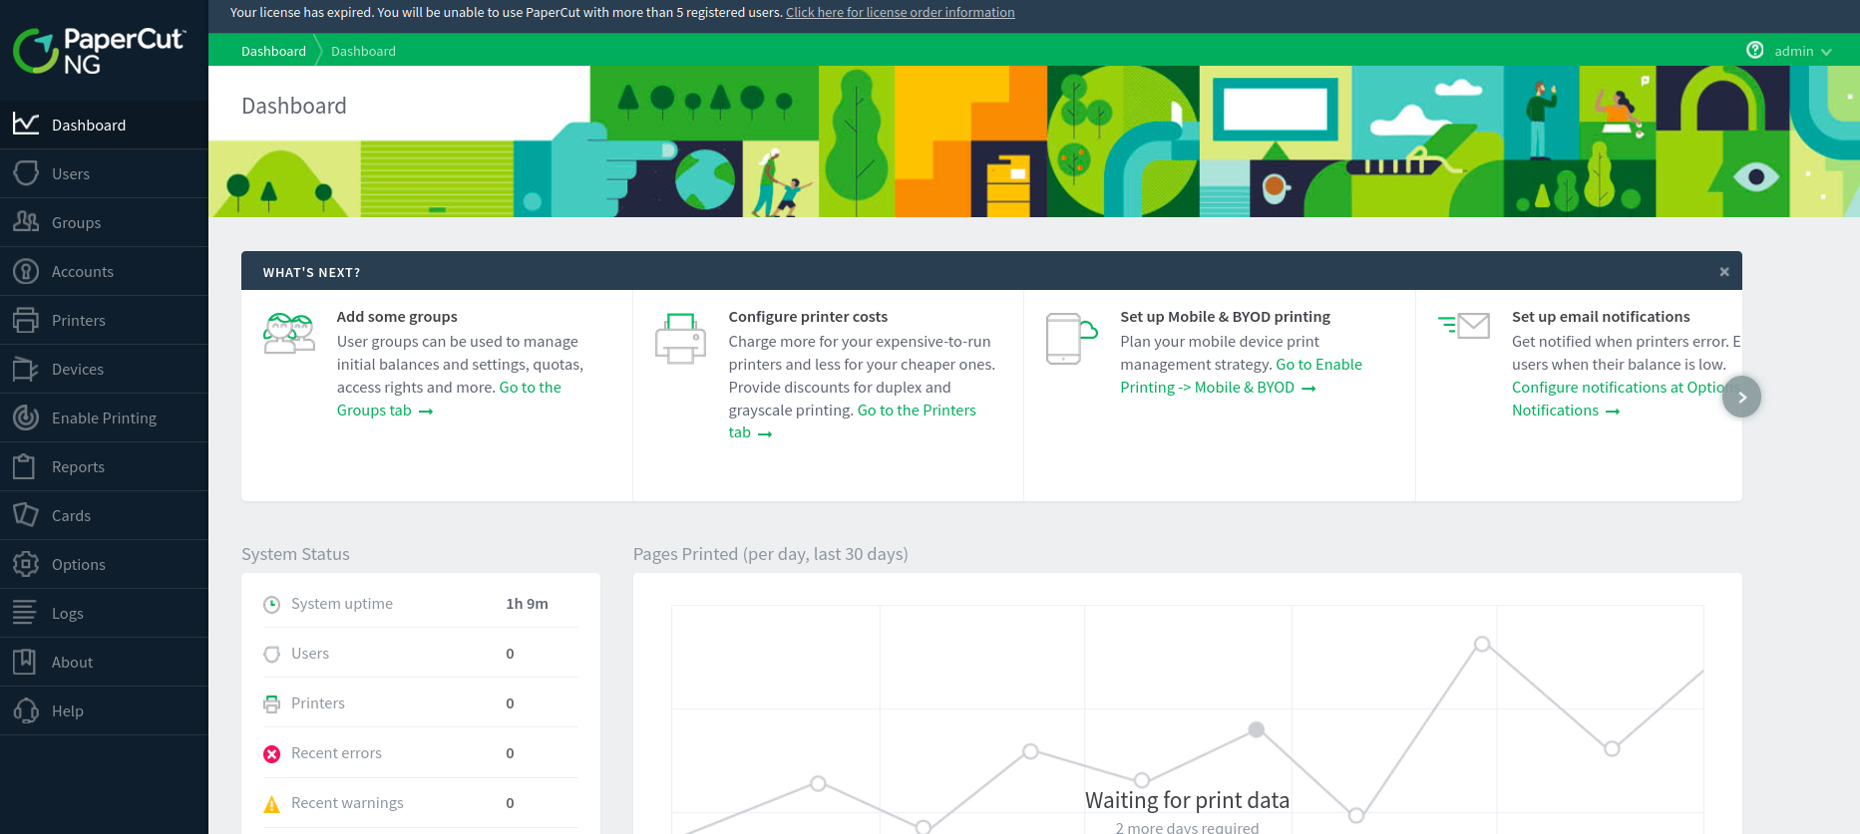Click the first Dashboard breadcrumb
1860x834 pixels.
[273, 51]
